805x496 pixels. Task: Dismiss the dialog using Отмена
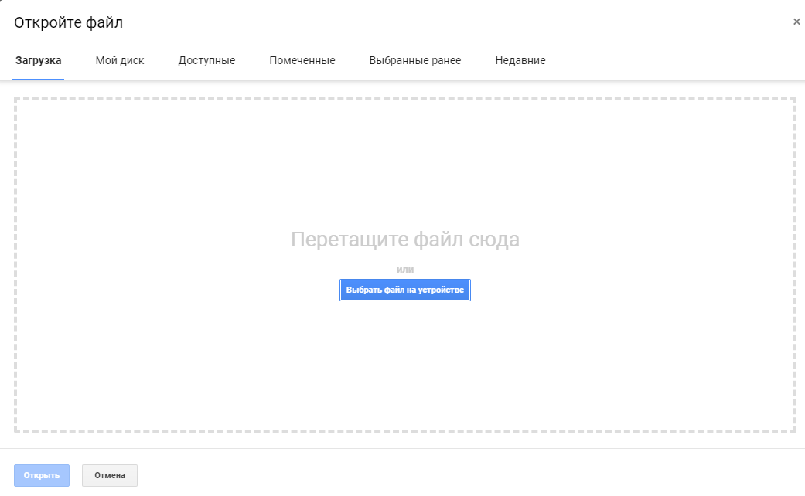(110, 475)
